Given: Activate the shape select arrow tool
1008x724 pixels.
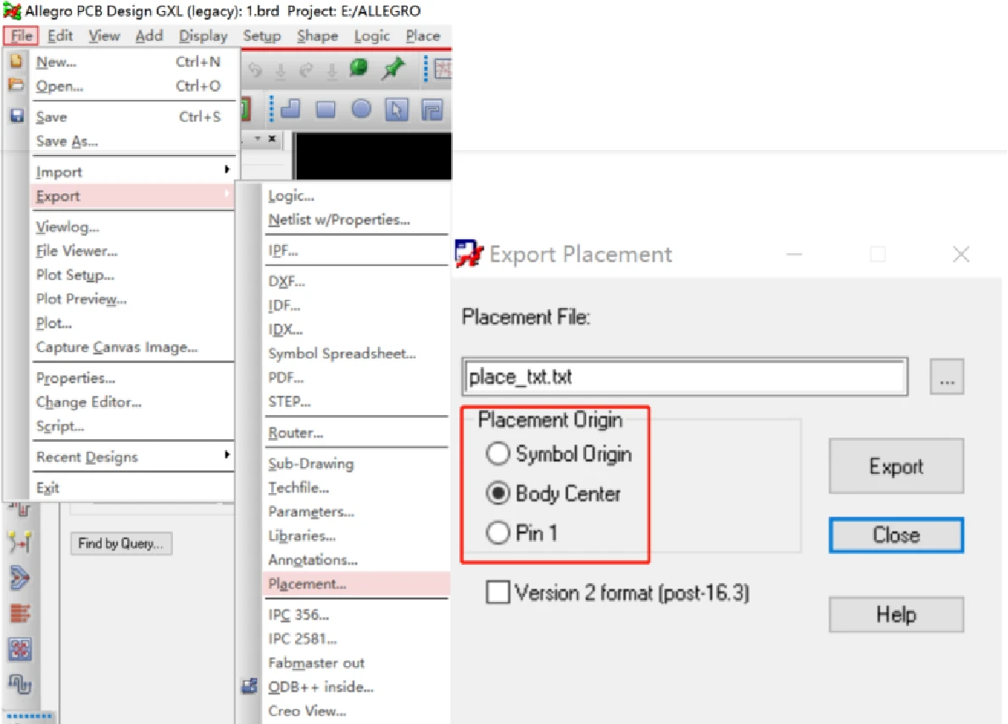Looking at the screenshot, I should click(x=397, y=109).
